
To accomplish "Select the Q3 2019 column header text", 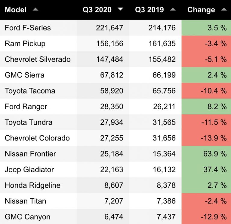I will [149, 10].
